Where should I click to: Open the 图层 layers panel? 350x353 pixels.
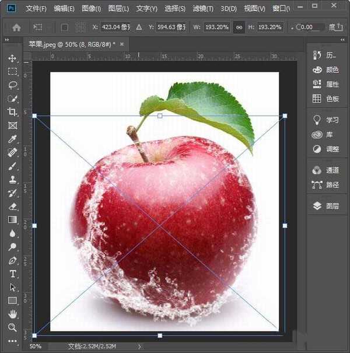(327, 206)
